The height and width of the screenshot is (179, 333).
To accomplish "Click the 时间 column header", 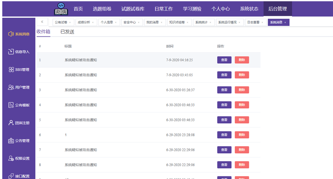I will [x=170, y=46].
